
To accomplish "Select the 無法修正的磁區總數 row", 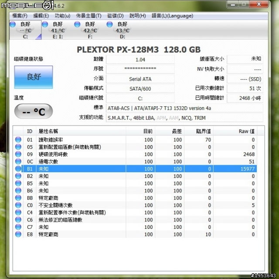I will (x=135, y=220).
